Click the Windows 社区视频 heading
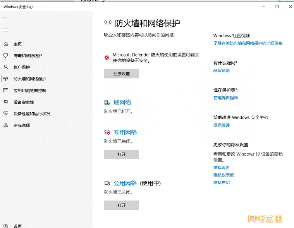This screenshot has width=294, height=228. click(x=232, y=36)
